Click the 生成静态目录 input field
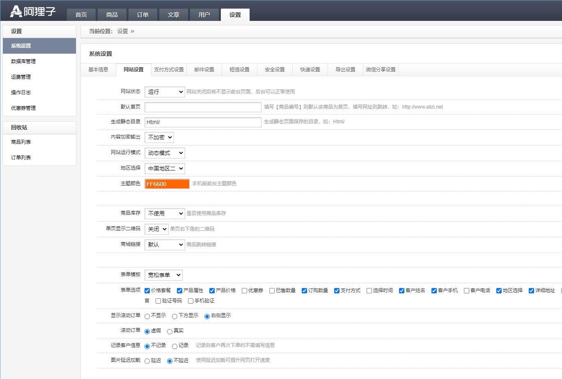Image resolution: width=562 pixels, height=379 pixels. point(203,122)
